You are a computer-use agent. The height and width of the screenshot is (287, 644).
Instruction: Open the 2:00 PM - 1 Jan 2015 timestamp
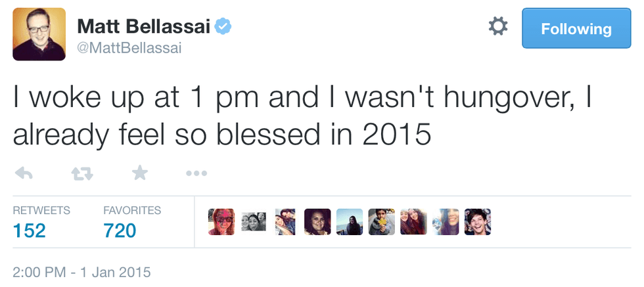tap(82, 271)
